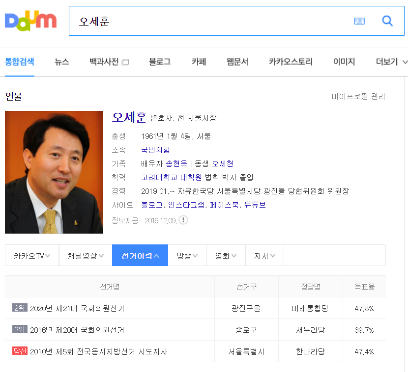Click the new-window icon next to 백과사전
408x372 pixels.
[x=125, y=62]
